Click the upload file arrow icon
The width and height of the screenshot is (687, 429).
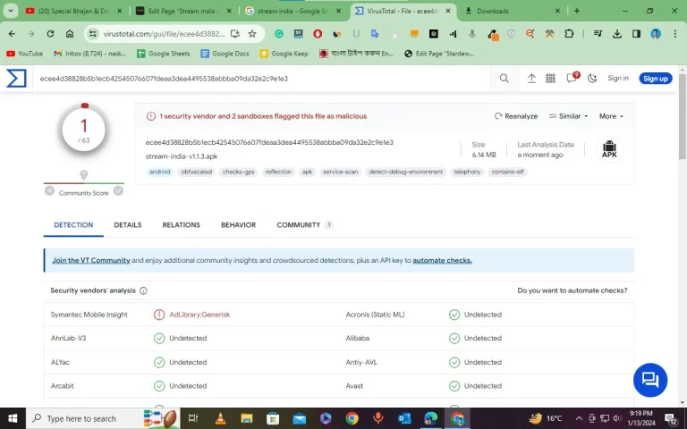point(531,79)
